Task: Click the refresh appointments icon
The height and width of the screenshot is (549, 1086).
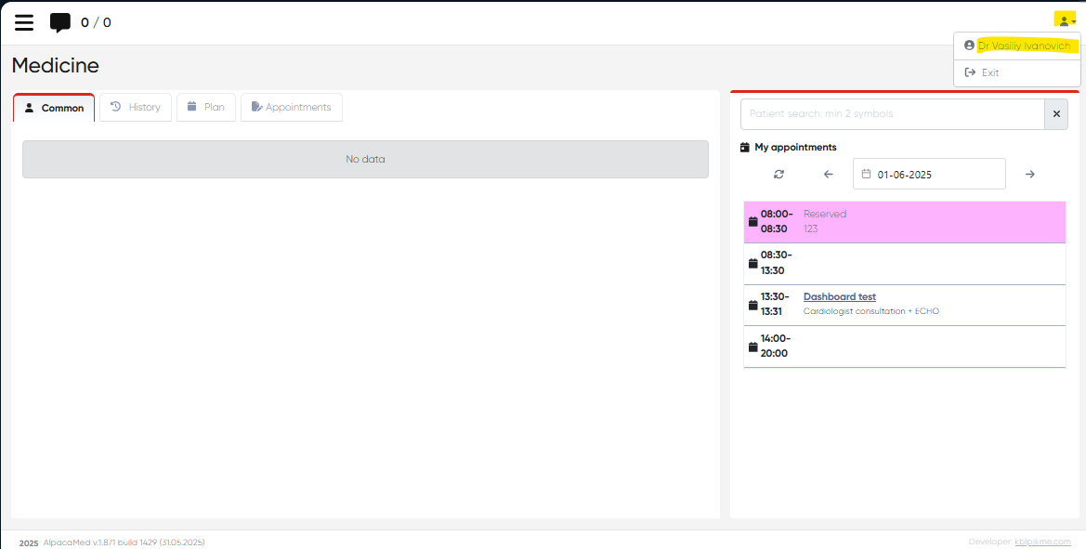Action: pyautogui.click(x=779, y=174)
